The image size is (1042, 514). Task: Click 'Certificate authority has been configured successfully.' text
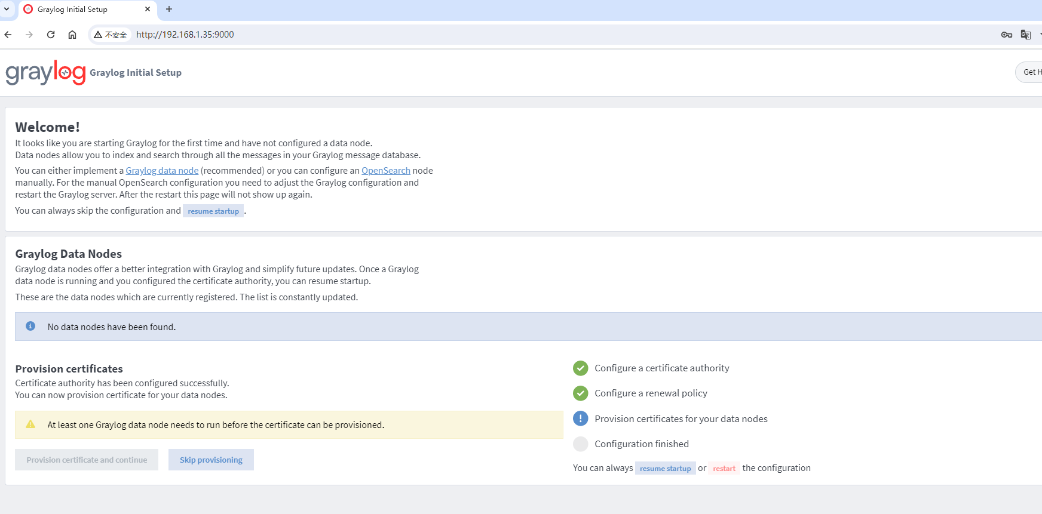[x=122, y=383]
